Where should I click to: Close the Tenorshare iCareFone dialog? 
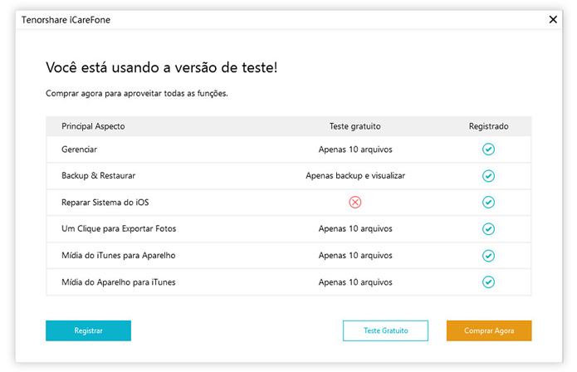coord(553,19)
